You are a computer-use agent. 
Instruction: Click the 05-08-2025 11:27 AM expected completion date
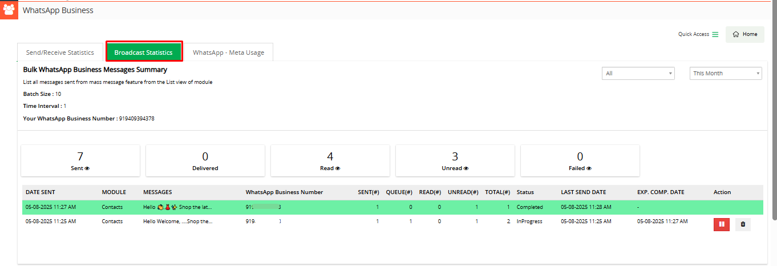tap(662, 221)
